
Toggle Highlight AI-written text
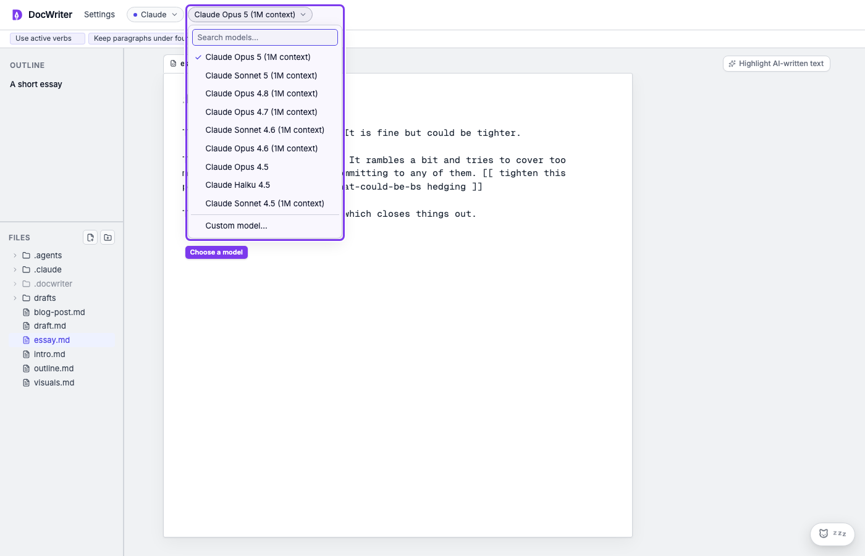pyautogui.click(x=776, y=64)
